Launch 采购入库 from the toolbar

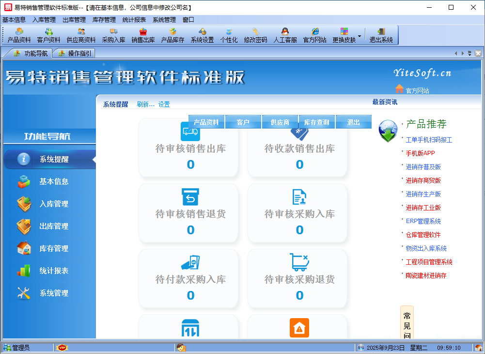[113, 35]
